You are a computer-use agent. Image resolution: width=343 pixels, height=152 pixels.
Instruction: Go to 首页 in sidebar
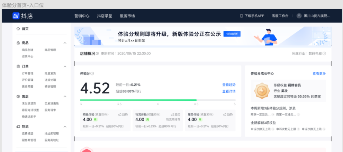click(x=25, y=29)
